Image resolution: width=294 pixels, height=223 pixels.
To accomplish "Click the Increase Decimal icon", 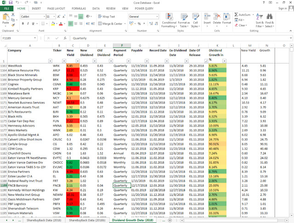I will (151, 23).
